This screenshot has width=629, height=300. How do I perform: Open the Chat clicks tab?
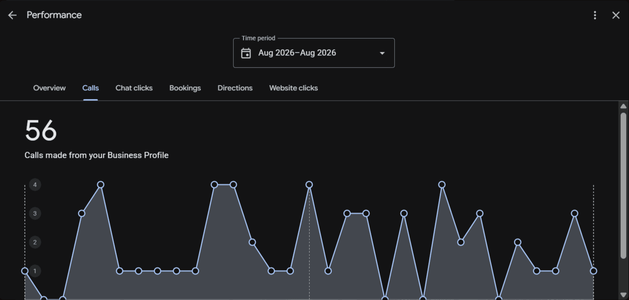tap(134, 88)
